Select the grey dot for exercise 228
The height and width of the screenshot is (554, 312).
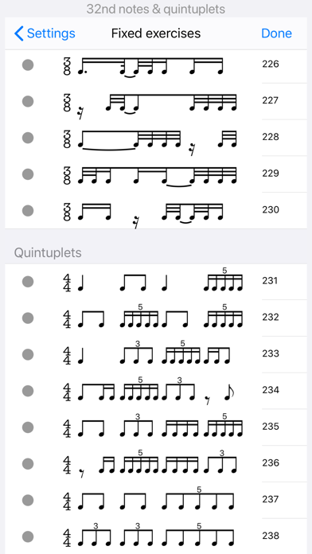(x=28, y=138)
